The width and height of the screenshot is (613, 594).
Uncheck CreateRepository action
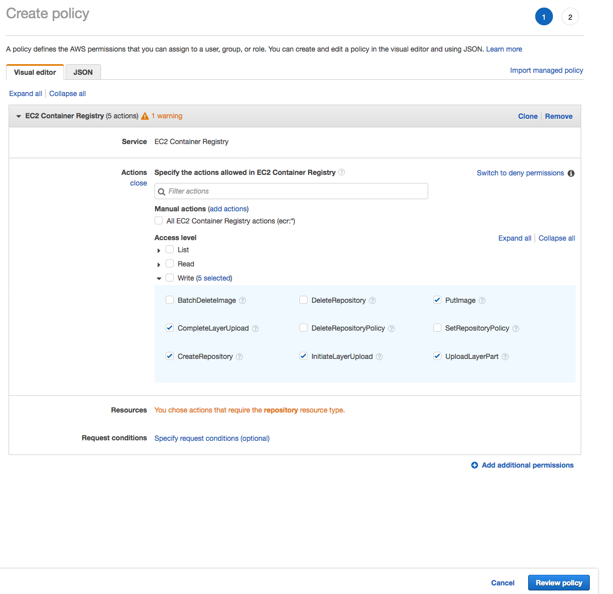click(170, 356)
